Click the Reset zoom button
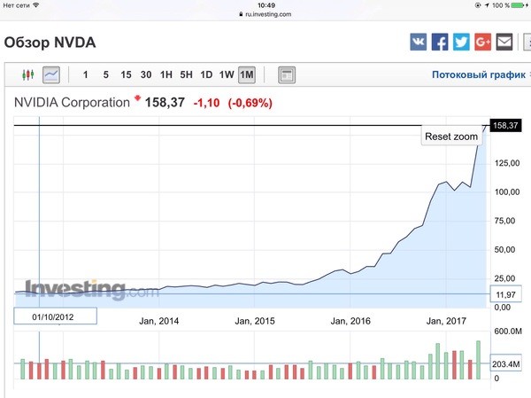Screen dimensions: 531x398 click(x=451, y=137)
